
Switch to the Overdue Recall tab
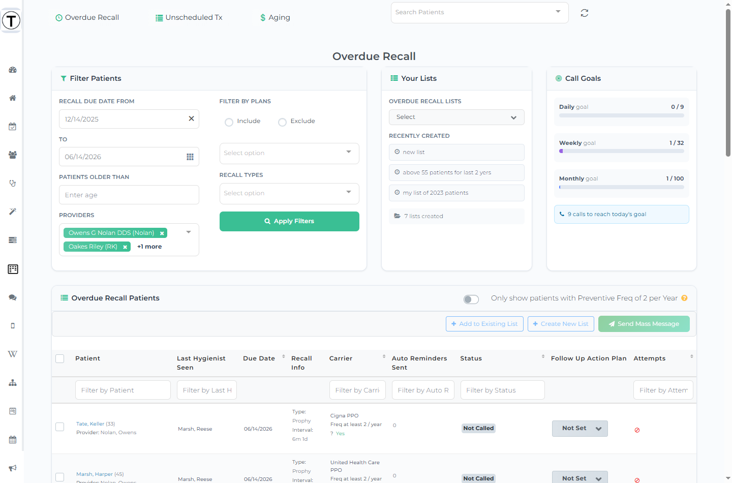point(87,17)
